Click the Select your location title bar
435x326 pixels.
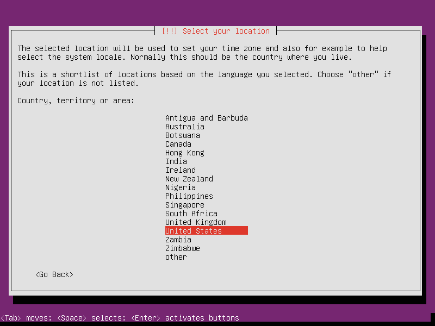tap(216, 31)
